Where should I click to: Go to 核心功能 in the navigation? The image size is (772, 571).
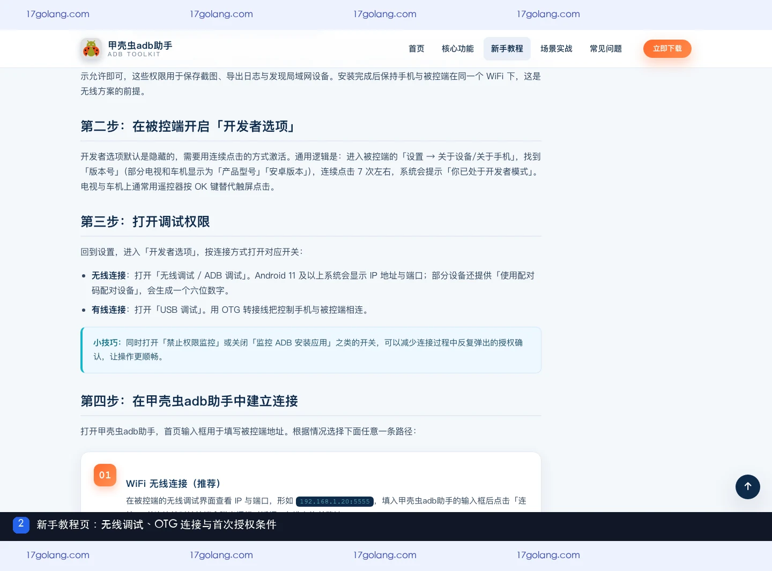pyautogui.click(x=458, y=49)
